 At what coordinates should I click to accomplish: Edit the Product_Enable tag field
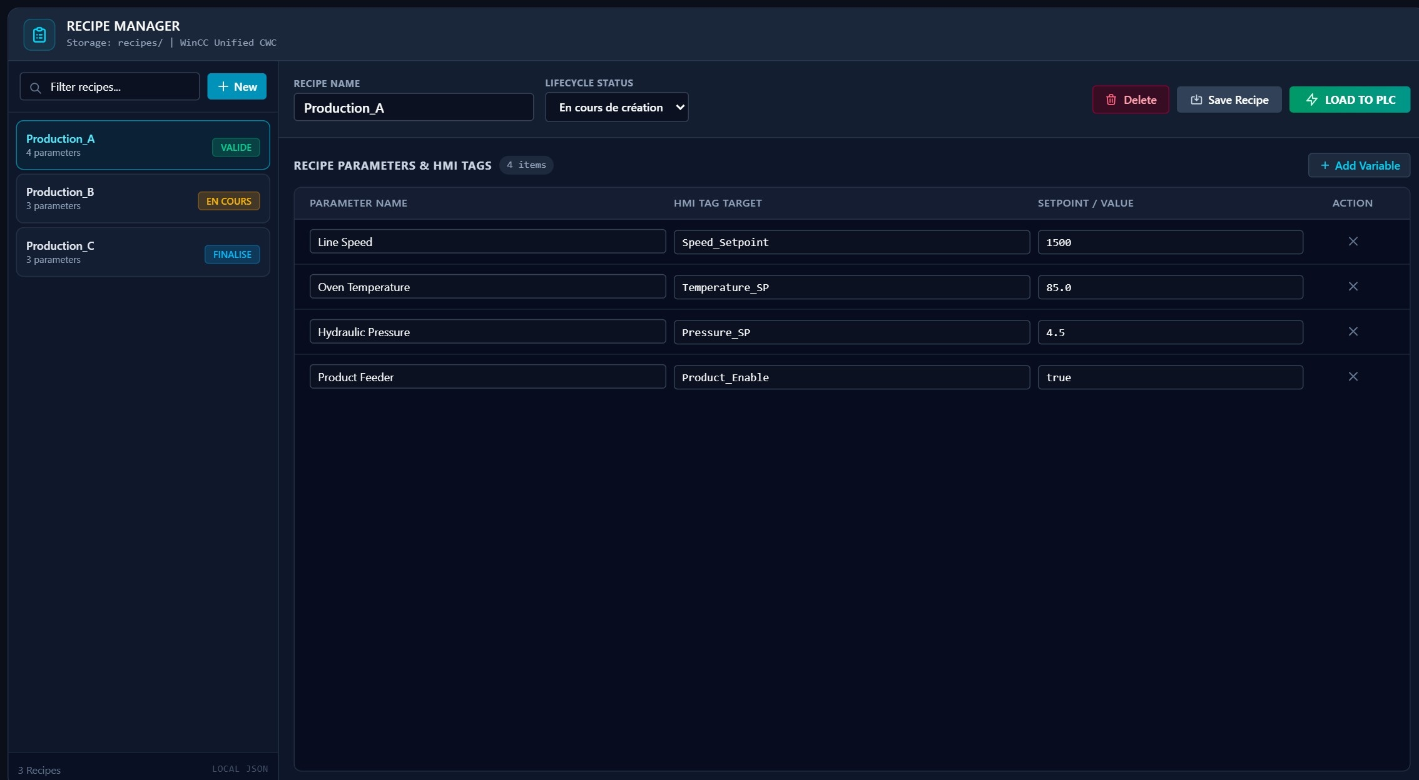pyautogui.click(x=852, y=377)
